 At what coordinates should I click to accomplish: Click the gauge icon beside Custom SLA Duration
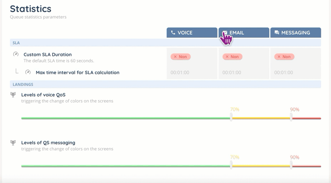pos(16,54)
